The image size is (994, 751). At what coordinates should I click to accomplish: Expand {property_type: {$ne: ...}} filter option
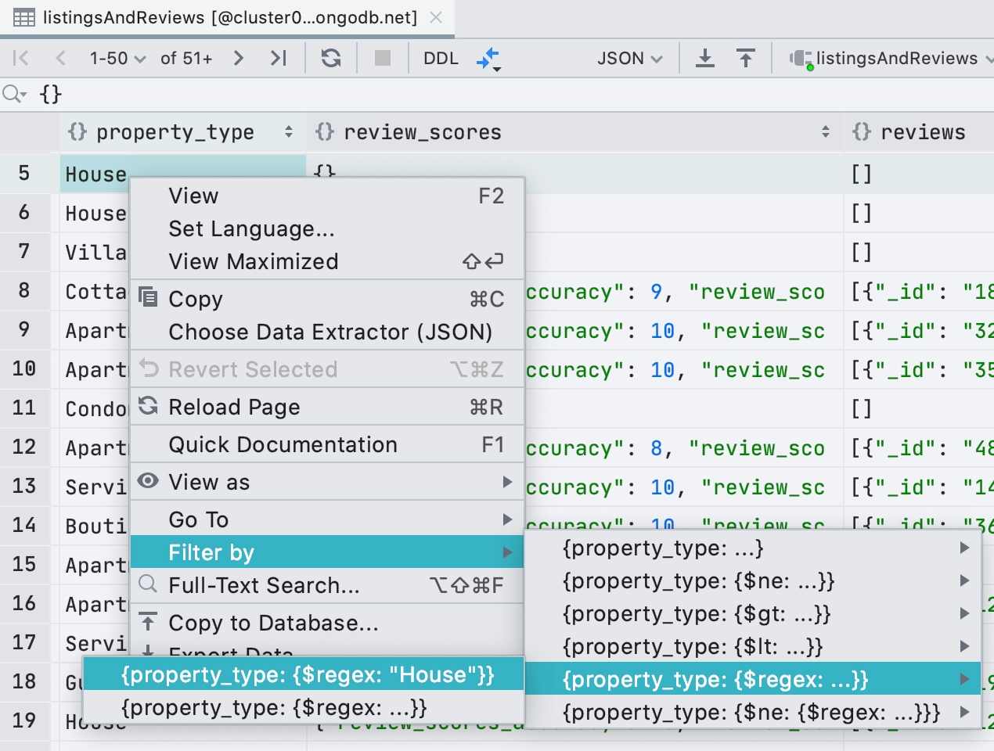[753, 581]
